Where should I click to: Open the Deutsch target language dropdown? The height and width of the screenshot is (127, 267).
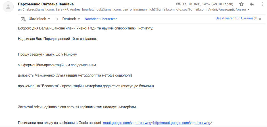pos(71,19)
